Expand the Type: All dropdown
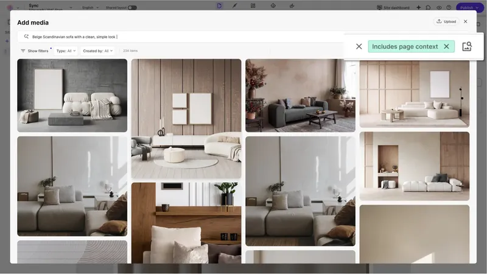The image size is (487, 274). point(66,51)
